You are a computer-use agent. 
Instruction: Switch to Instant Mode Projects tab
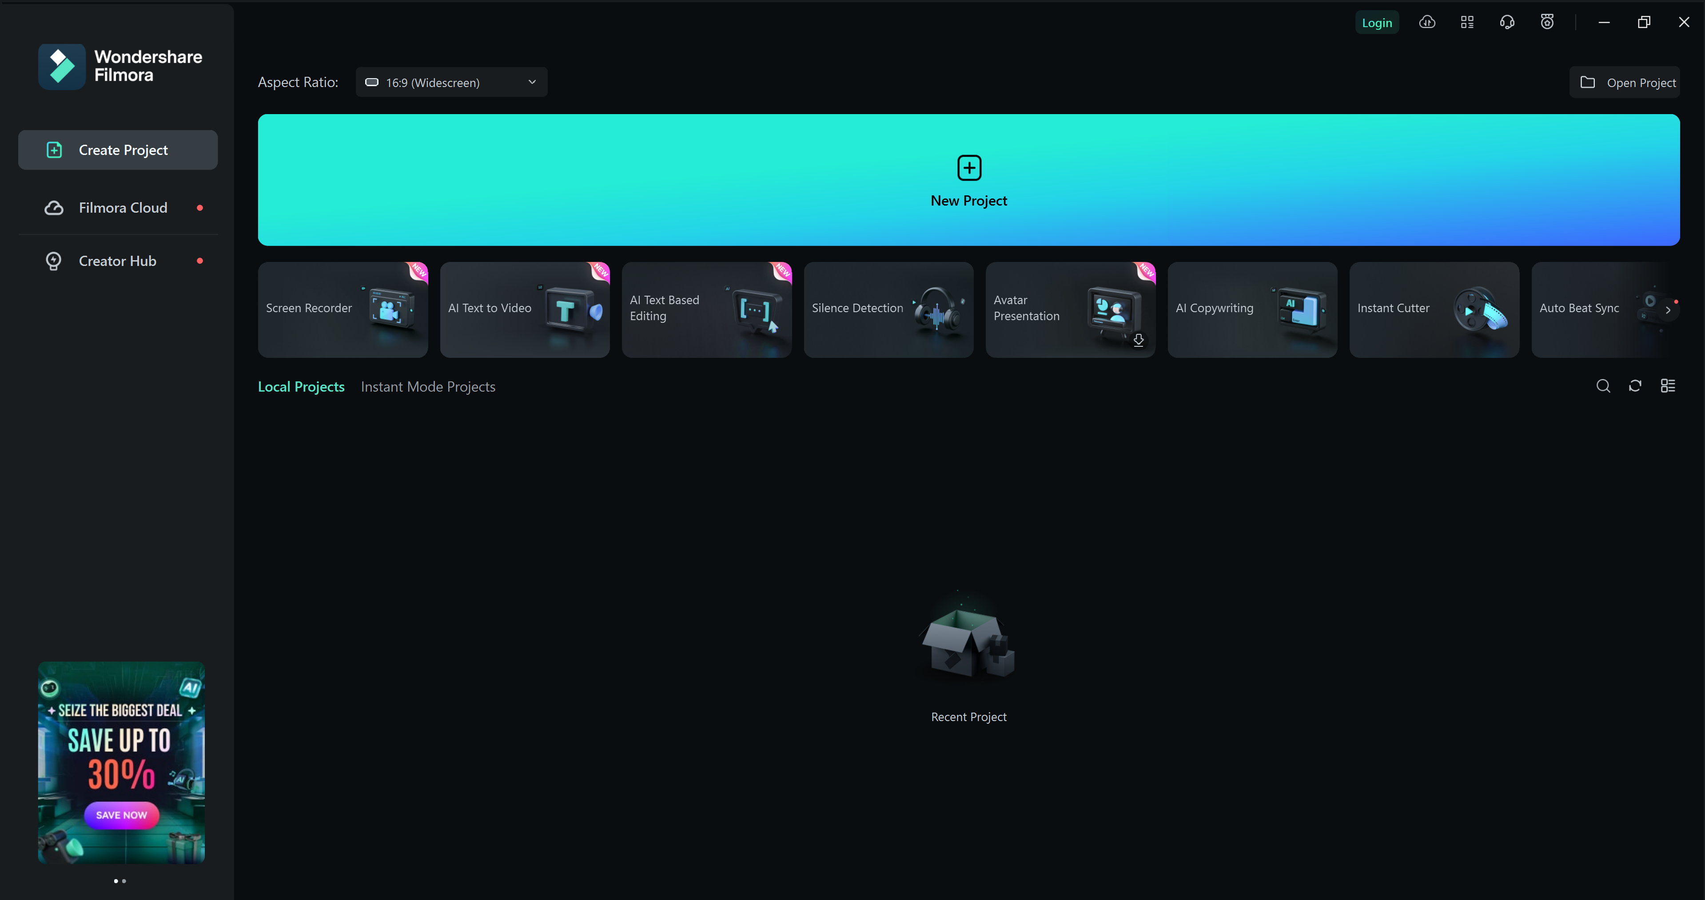coord(427,386)
